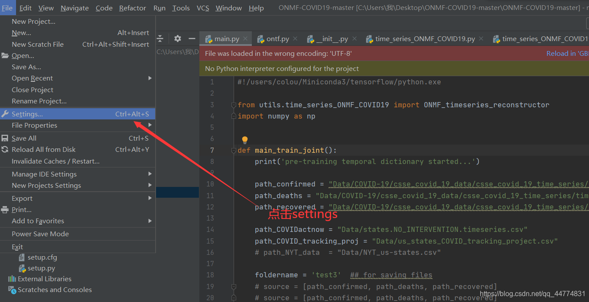This screenshot has height=302, width=589.
Task: Expand New Projects Settings submenu arrow
Action: pyautogui.click(x=150, y=185)
